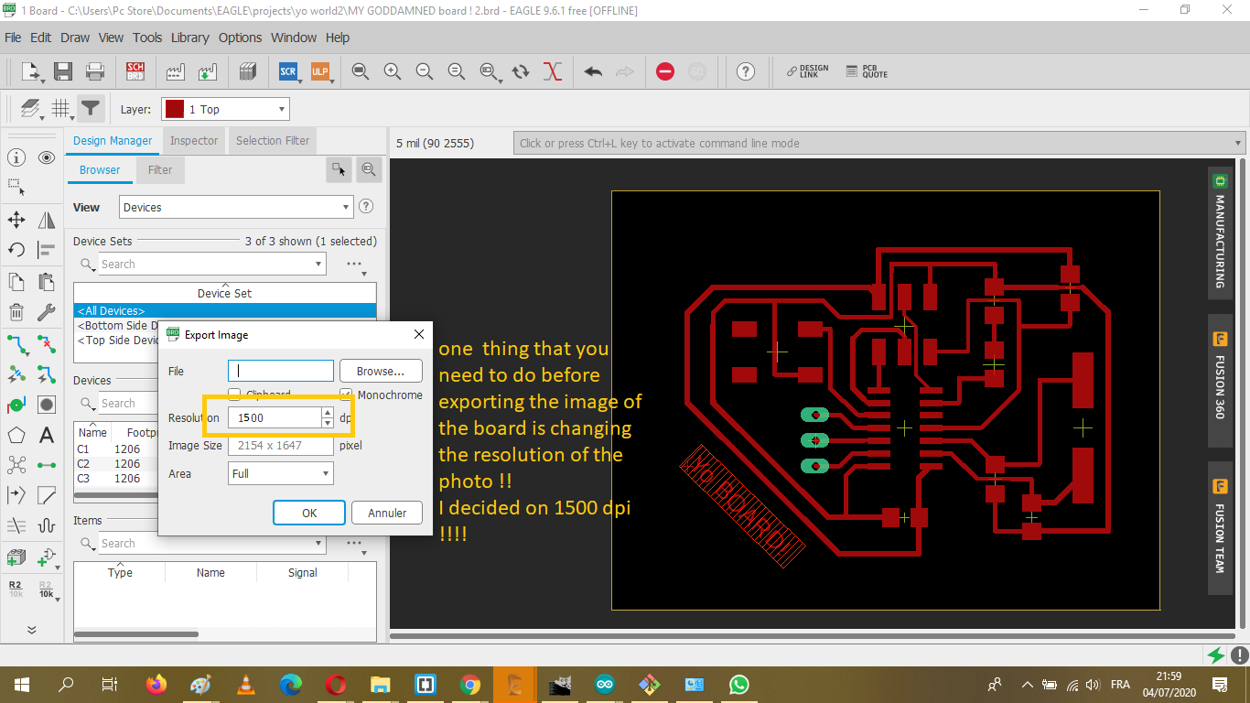Click the Zoom In magnifier icon
The width and height of the screenshot is (1250, 703).
(x=393, y=71)
